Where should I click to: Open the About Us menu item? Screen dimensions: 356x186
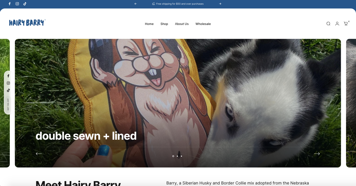coord(182,24)
